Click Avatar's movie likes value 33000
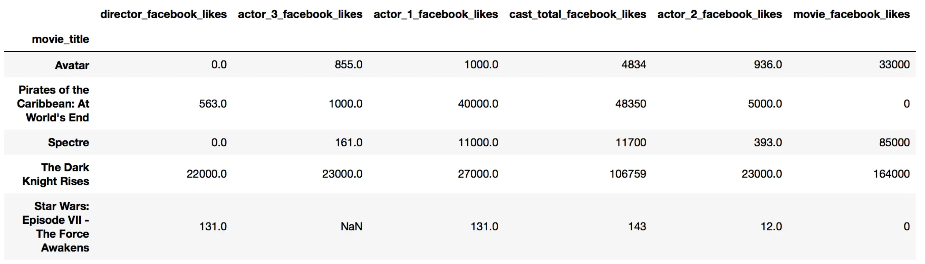 tap(894, 64)
